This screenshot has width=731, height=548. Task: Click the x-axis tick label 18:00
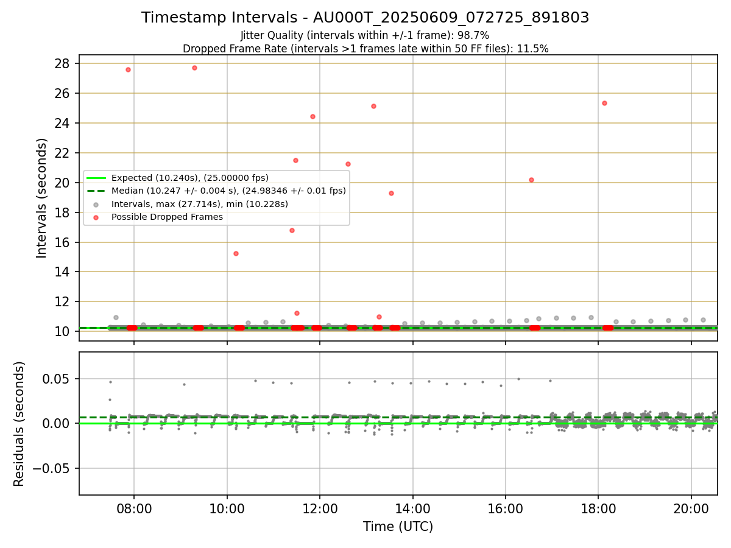pyautogui.click(x=598, y=508)
